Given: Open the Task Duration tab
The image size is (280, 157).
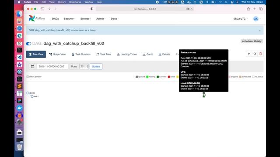Looking at the screenshot, I should pos(81,54).
